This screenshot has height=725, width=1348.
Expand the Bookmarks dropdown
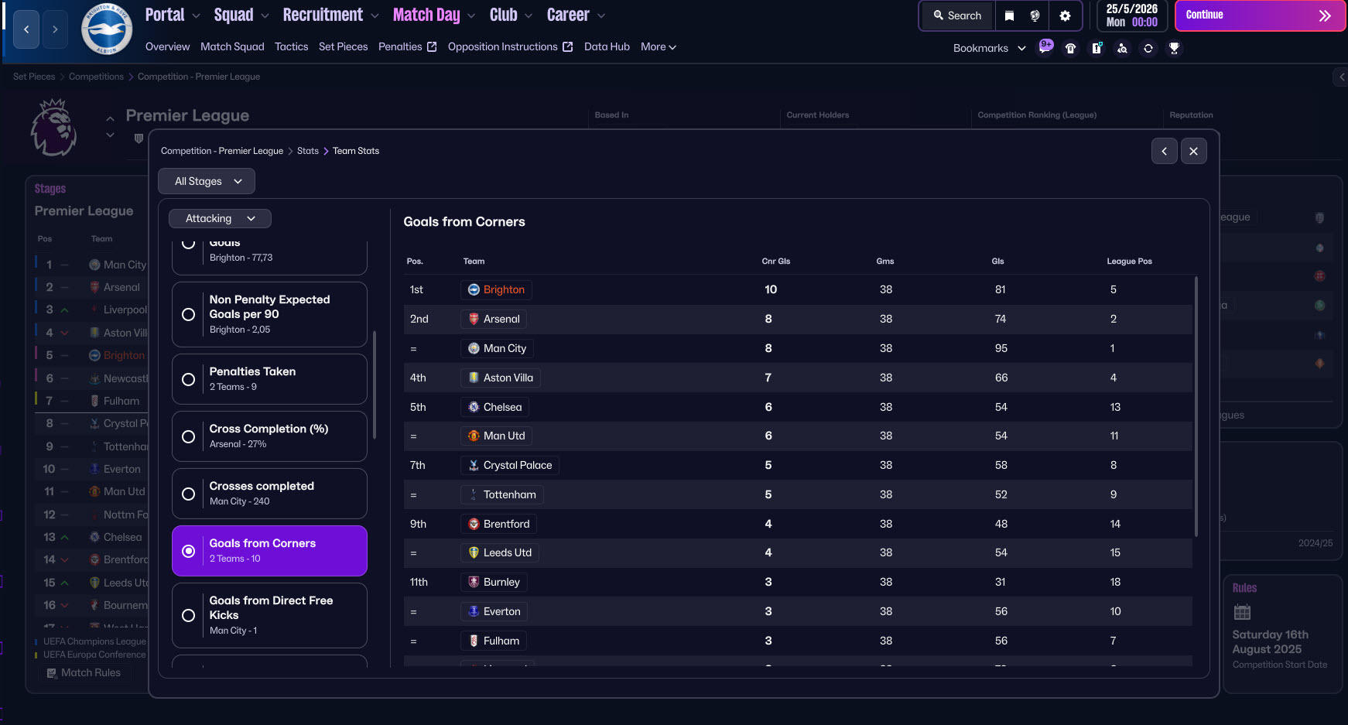pos(989,48)
